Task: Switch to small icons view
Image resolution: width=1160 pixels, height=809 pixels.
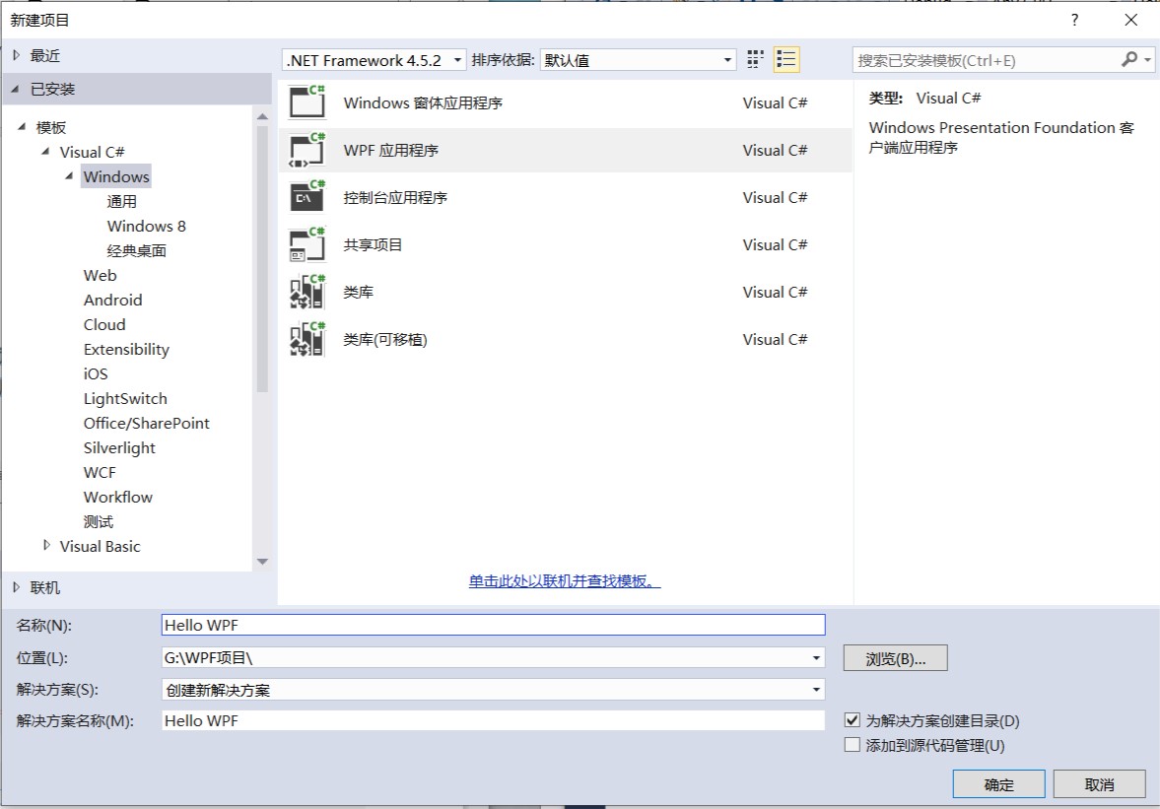Action: pos(755,60)
